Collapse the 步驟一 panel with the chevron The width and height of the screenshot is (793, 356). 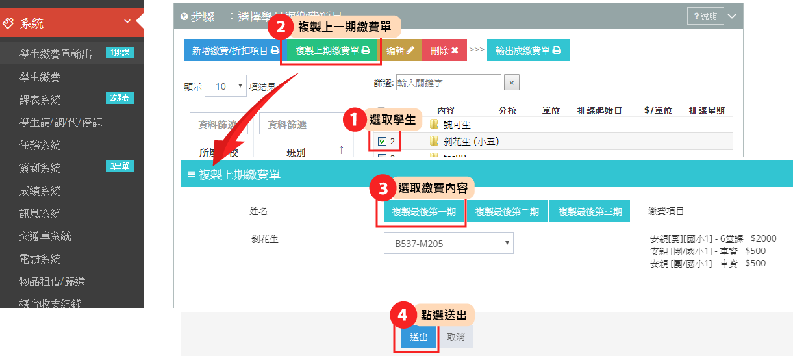732,16
